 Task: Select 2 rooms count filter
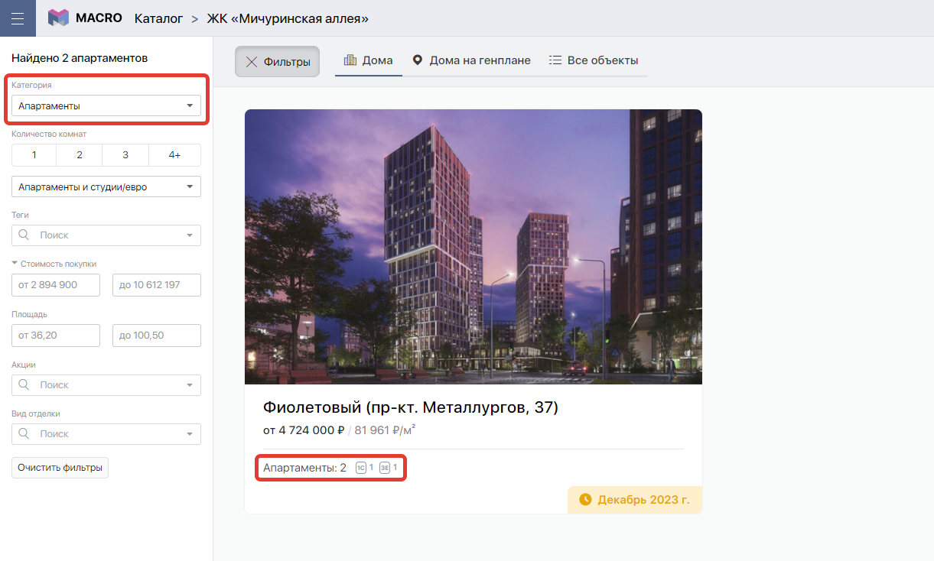[80, 155]
